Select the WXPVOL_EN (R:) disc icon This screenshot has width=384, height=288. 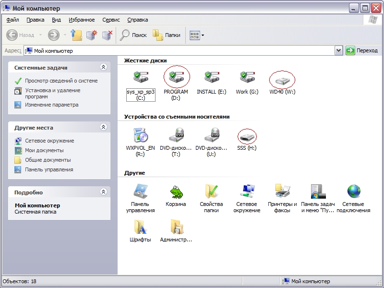click(141, 135)
